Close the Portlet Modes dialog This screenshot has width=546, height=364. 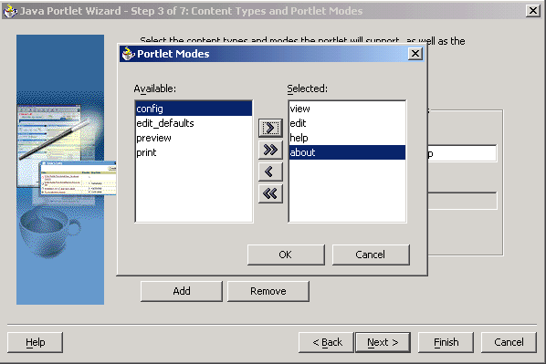point(415,54)
